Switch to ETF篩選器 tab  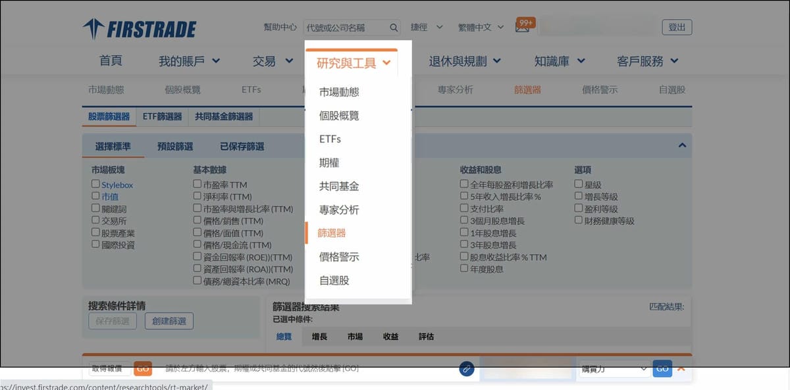coord(163,116)
